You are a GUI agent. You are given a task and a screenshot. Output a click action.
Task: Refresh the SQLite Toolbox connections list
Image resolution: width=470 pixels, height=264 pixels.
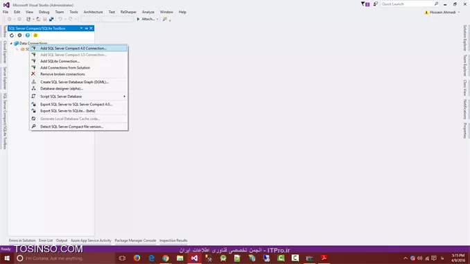point(12,35)
